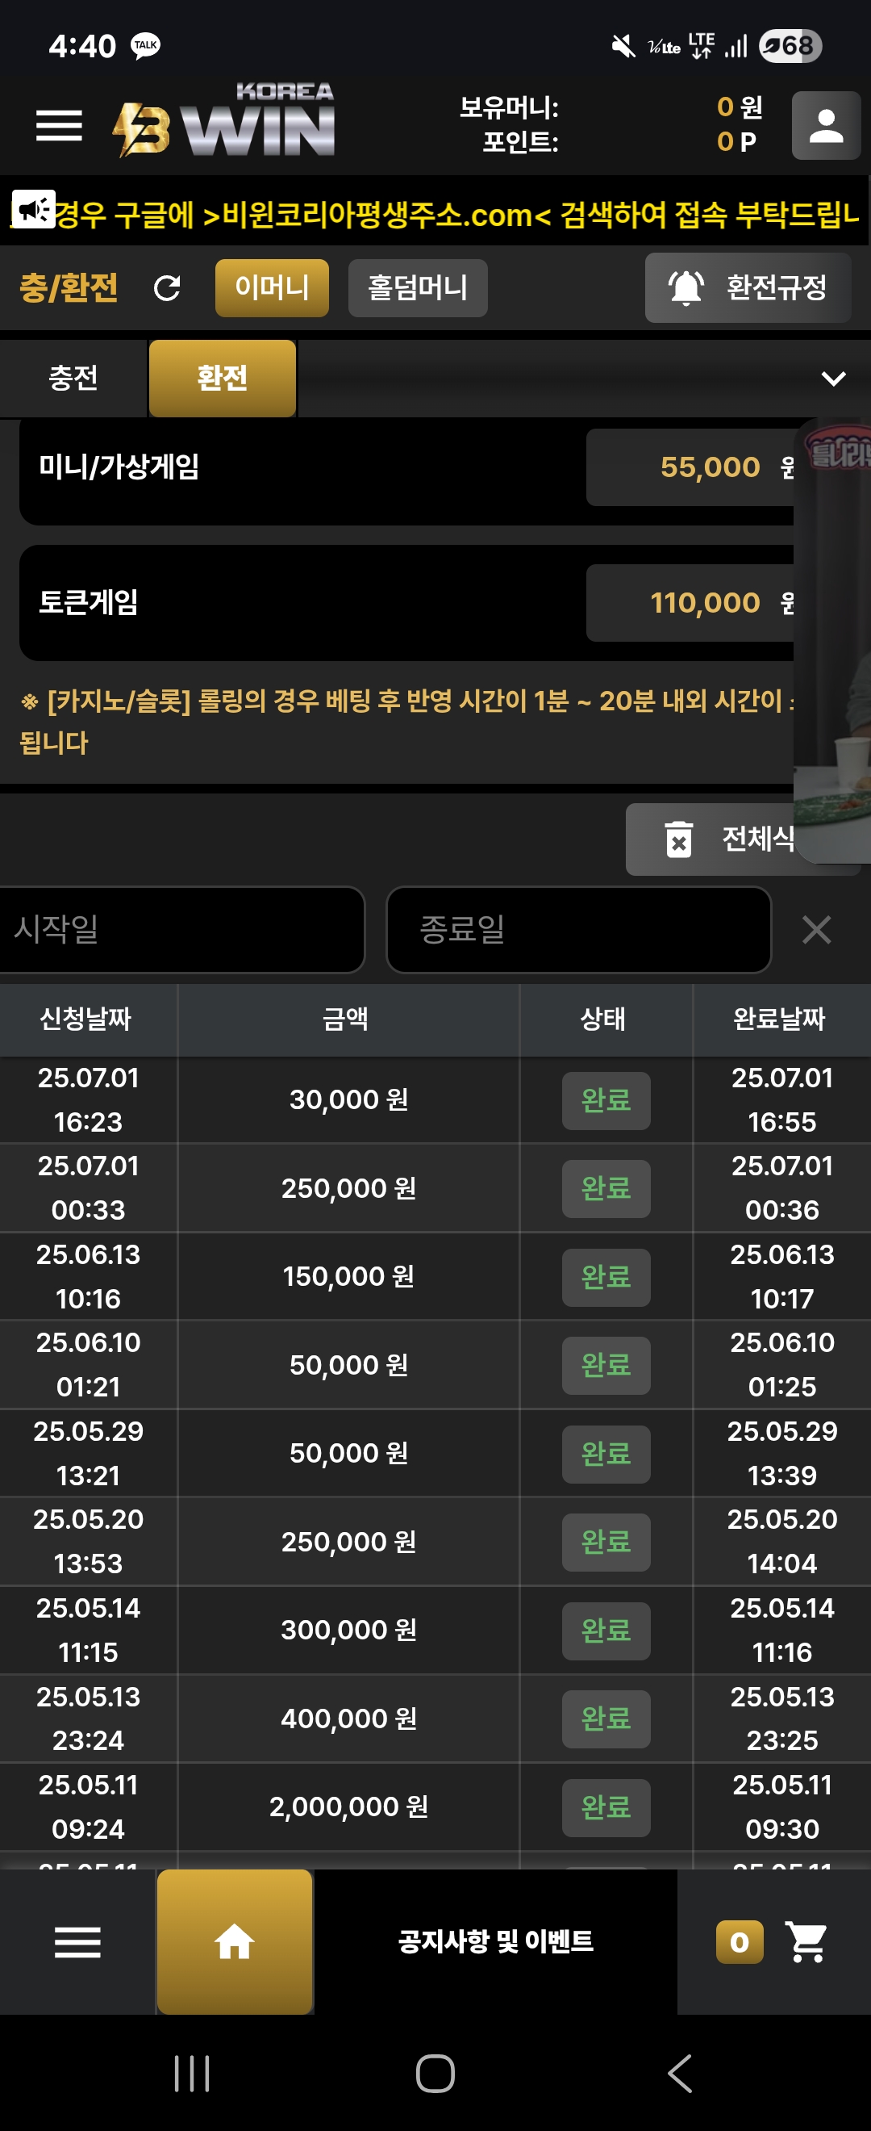Open the 종료일 end date picker
The height and width of the screenshot is (2131, 871).
point(578,930)
